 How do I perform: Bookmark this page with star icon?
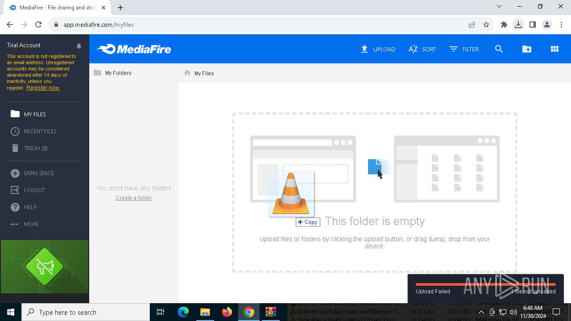coord(486,25)
